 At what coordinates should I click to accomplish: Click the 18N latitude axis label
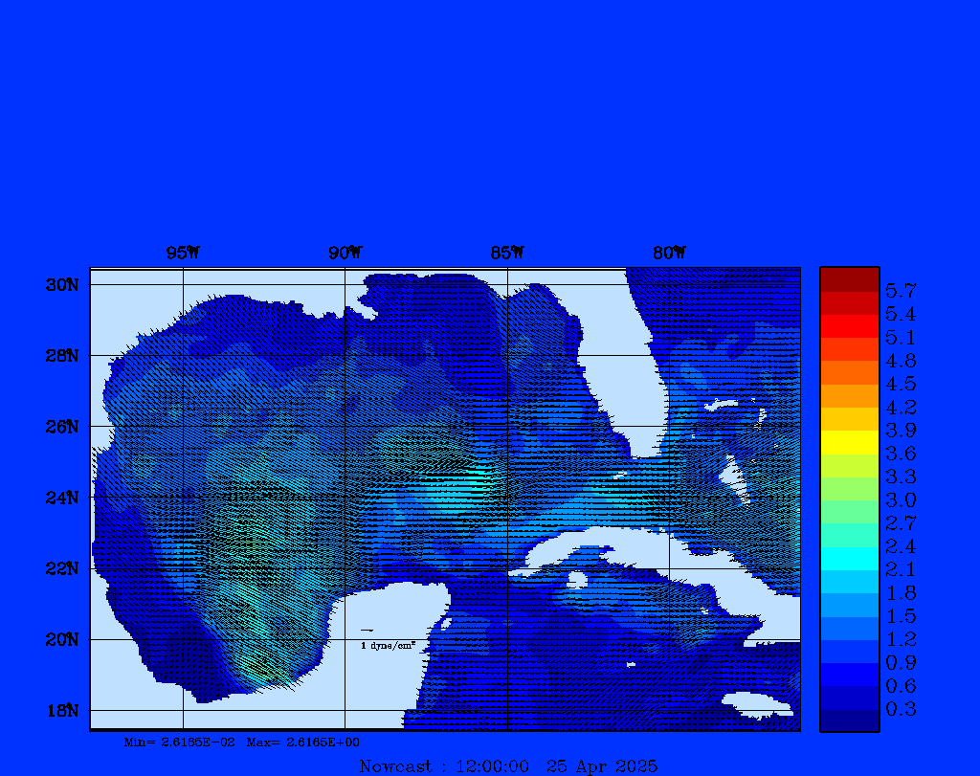(65, 710)
